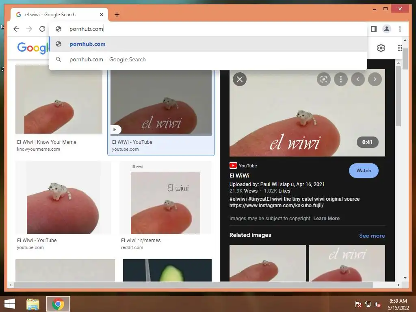Close the el wiwi Google Search tab

(x=101, y=15)
